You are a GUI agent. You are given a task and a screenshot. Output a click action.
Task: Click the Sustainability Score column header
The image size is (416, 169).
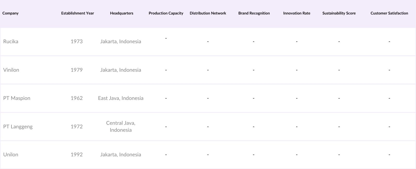click(x=339, y=13)
